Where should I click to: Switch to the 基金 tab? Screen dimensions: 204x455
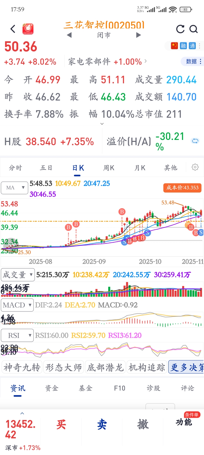tap(86, 388)
